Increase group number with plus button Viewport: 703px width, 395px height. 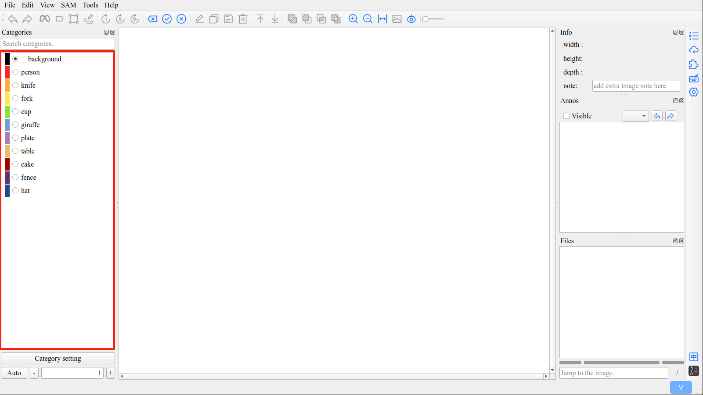click(111, 373)
